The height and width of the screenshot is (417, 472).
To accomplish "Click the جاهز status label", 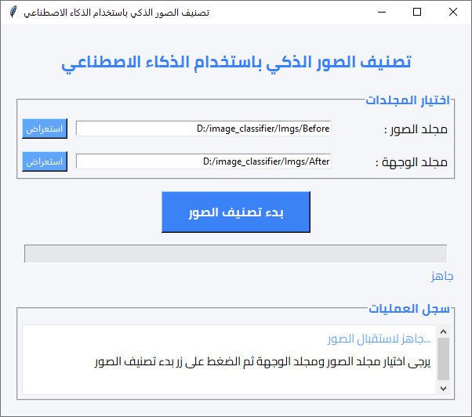I will tap(442, 276).
